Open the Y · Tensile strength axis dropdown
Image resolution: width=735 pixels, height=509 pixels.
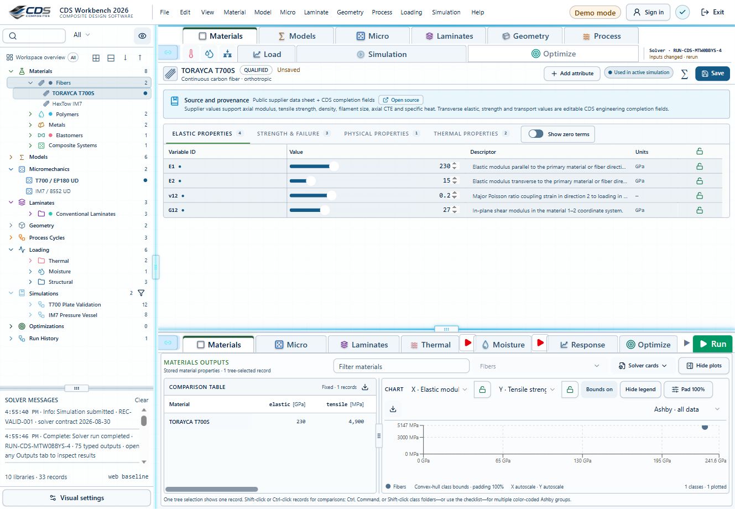527,389
